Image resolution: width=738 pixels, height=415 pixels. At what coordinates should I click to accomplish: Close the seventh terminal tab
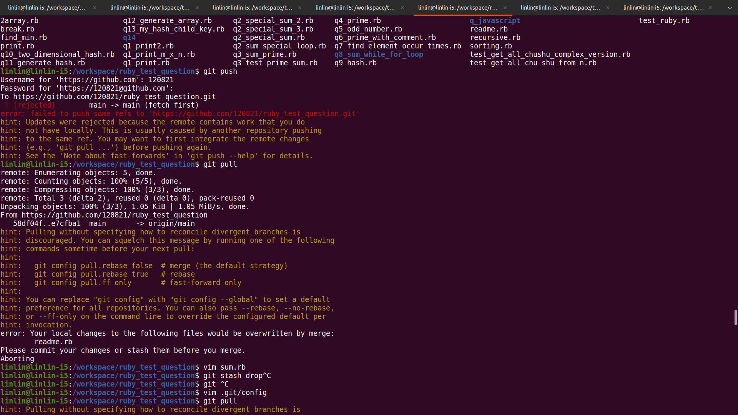click(x=710, y=8)
